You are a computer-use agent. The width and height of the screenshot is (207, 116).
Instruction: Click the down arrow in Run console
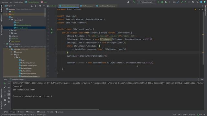9,87
